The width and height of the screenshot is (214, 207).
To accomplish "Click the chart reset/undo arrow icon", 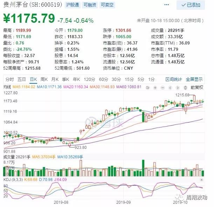I will [147, 88].
